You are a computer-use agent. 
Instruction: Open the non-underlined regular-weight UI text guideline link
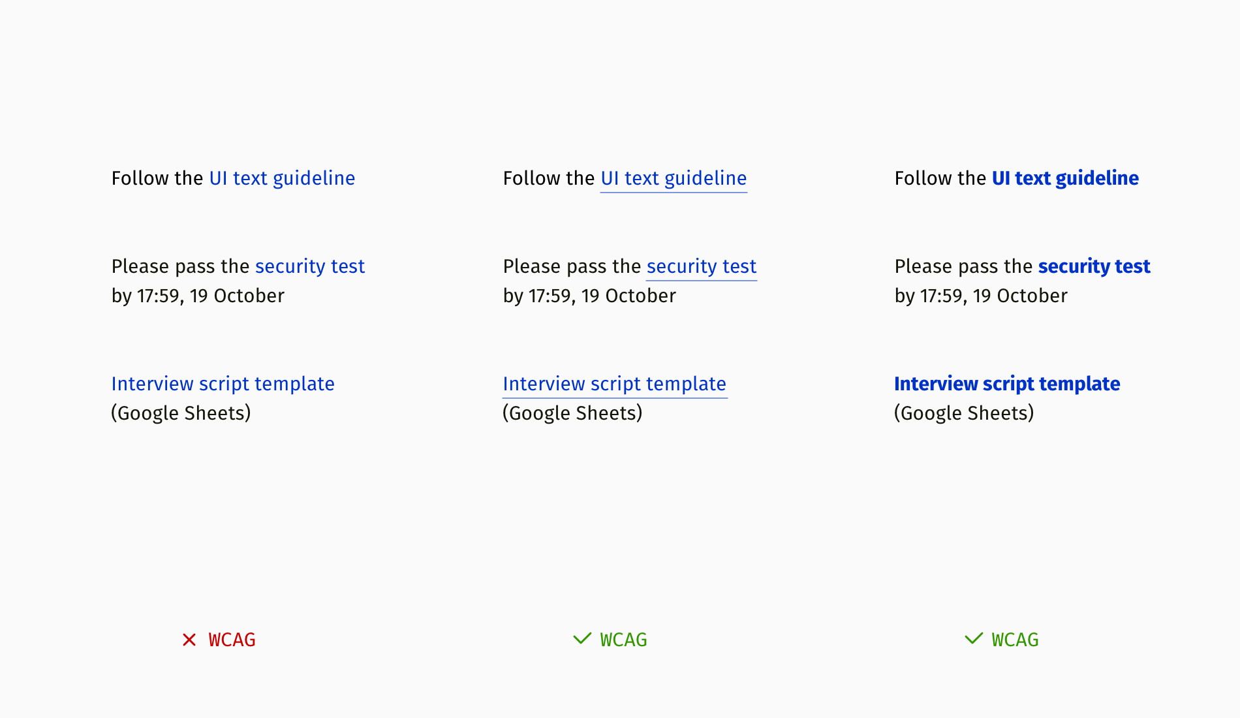(x=282, y=178)
